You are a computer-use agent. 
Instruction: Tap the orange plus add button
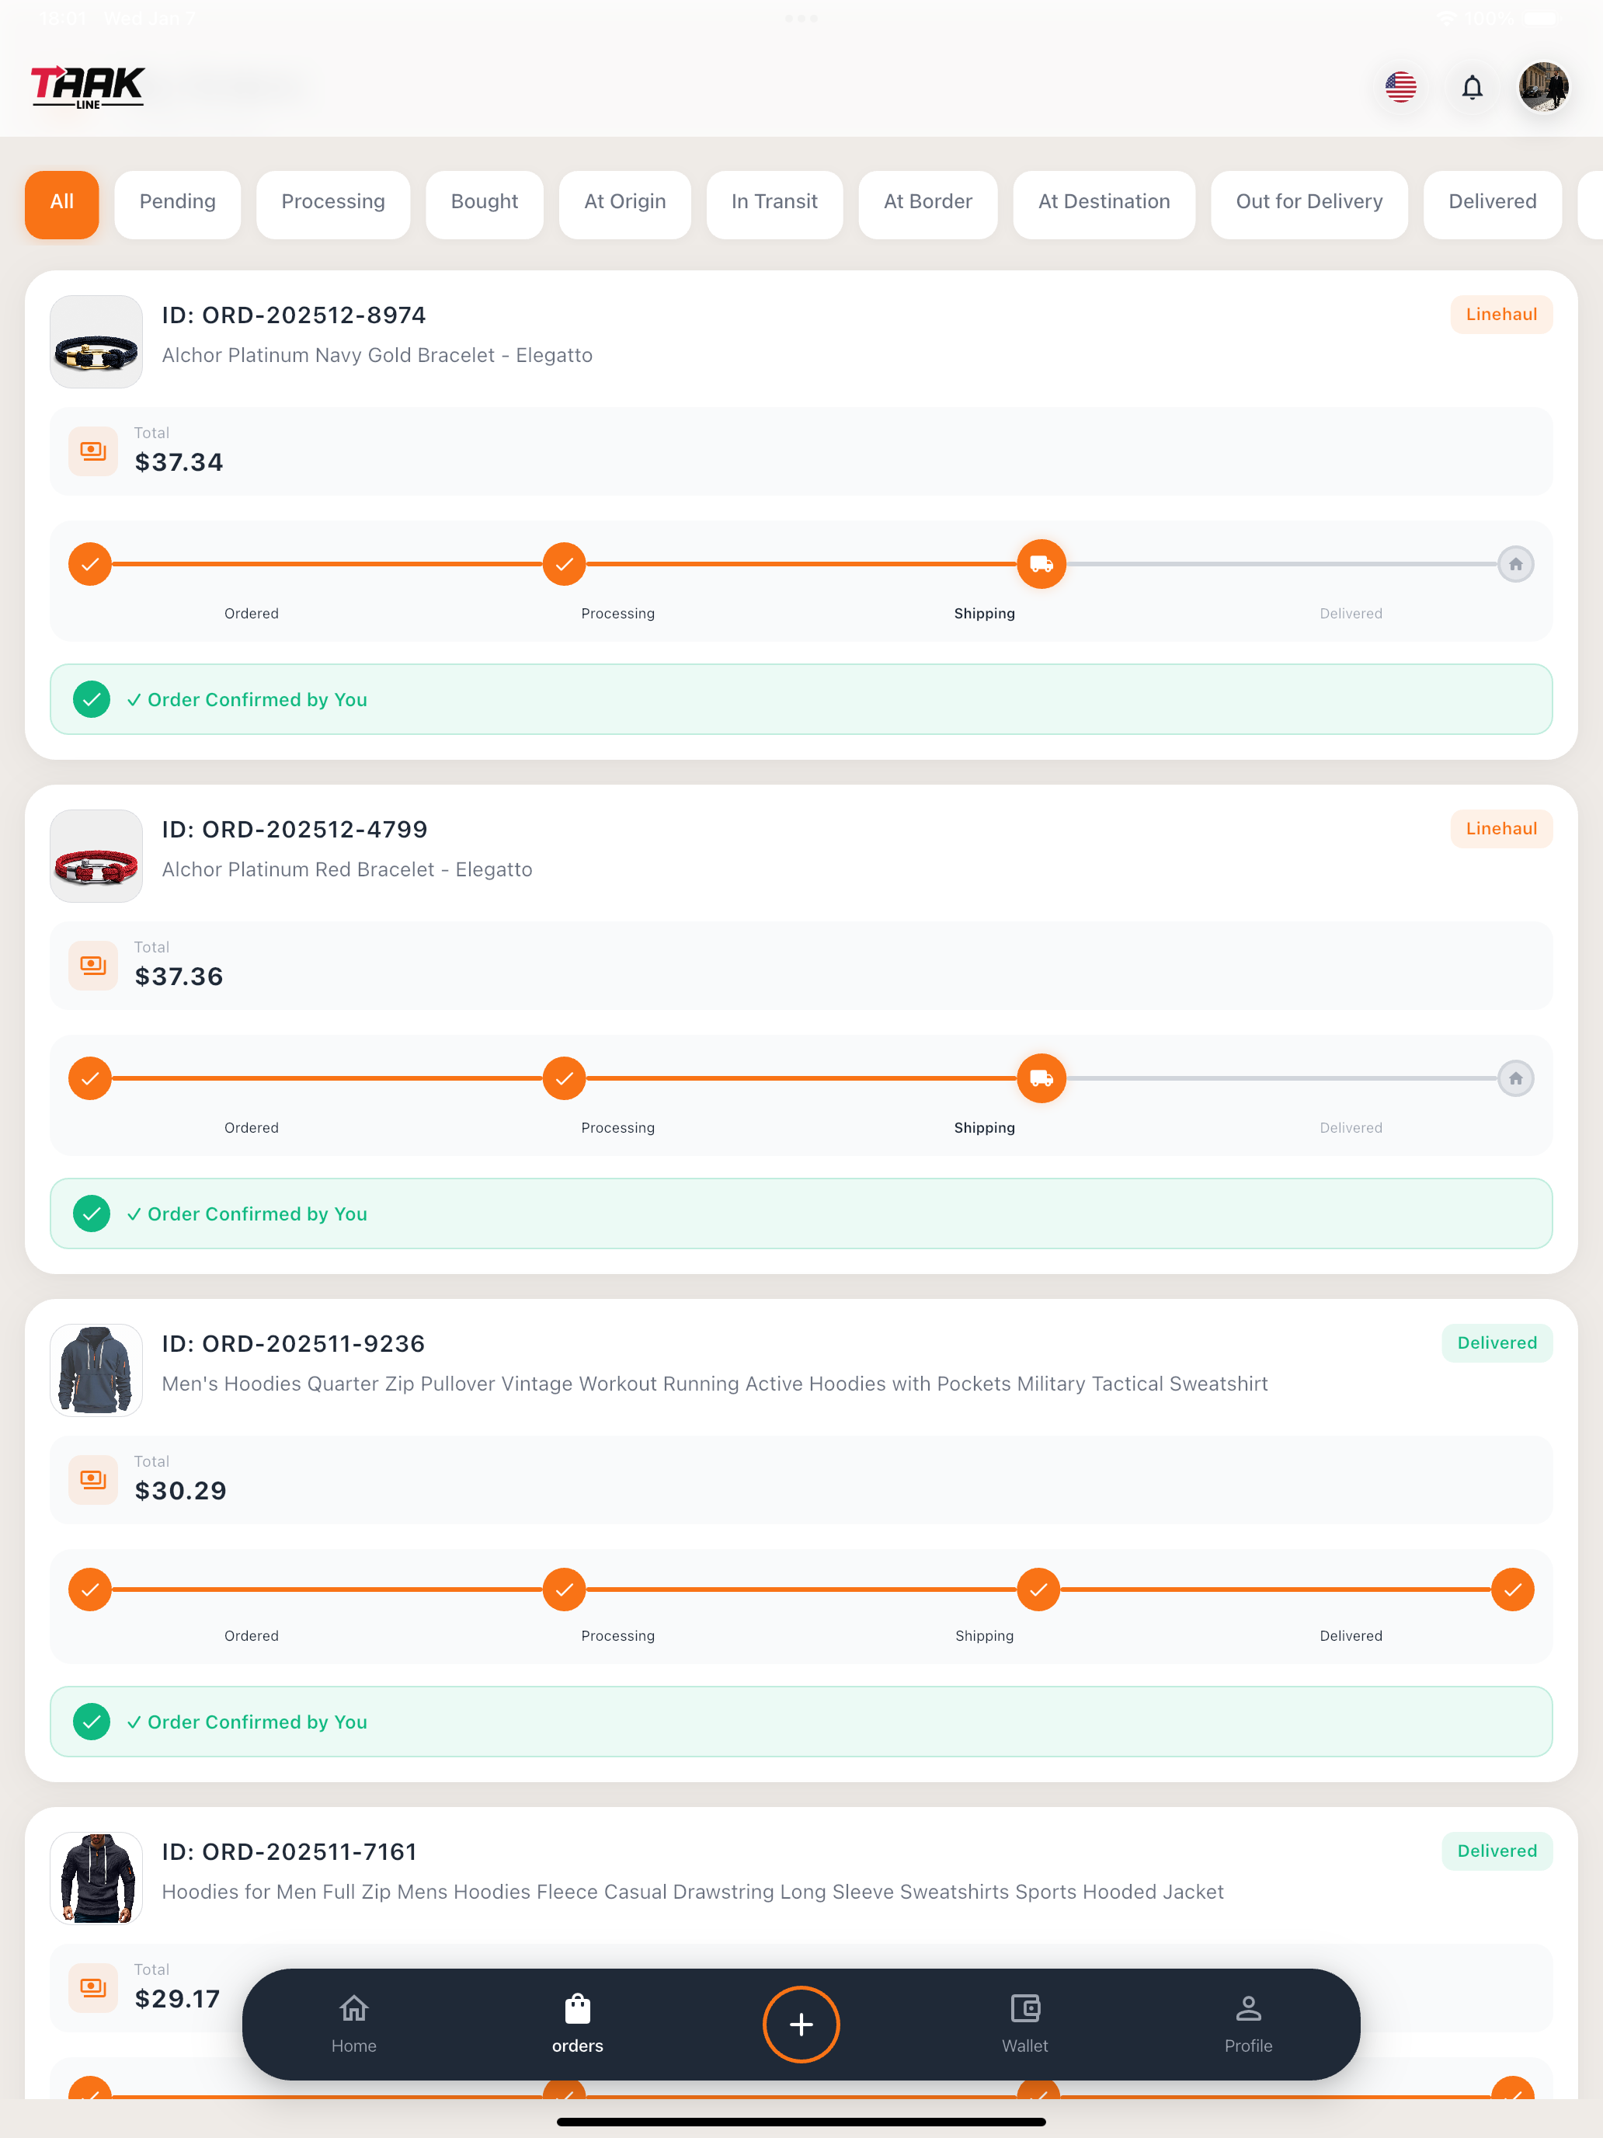click(801, 2024)
